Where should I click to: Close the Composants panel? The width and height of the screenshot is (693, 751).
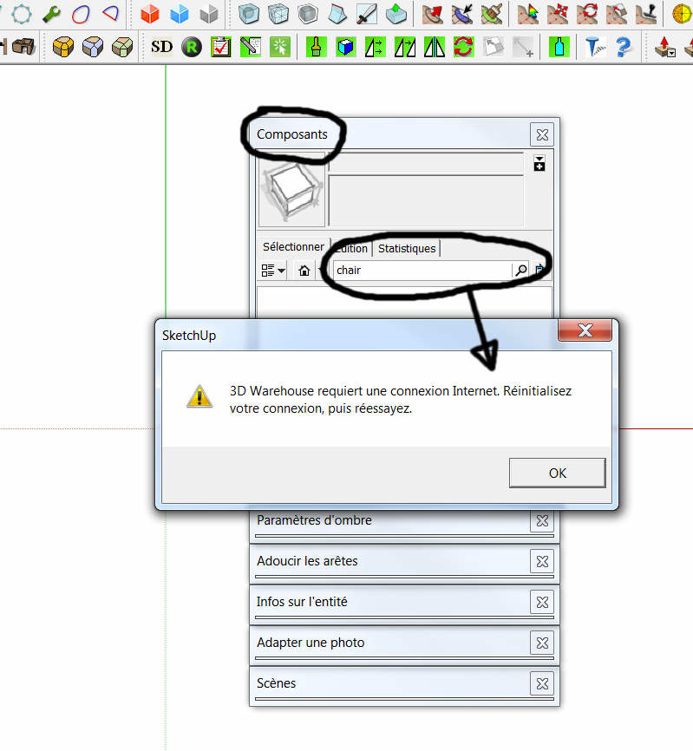[542, 134]
